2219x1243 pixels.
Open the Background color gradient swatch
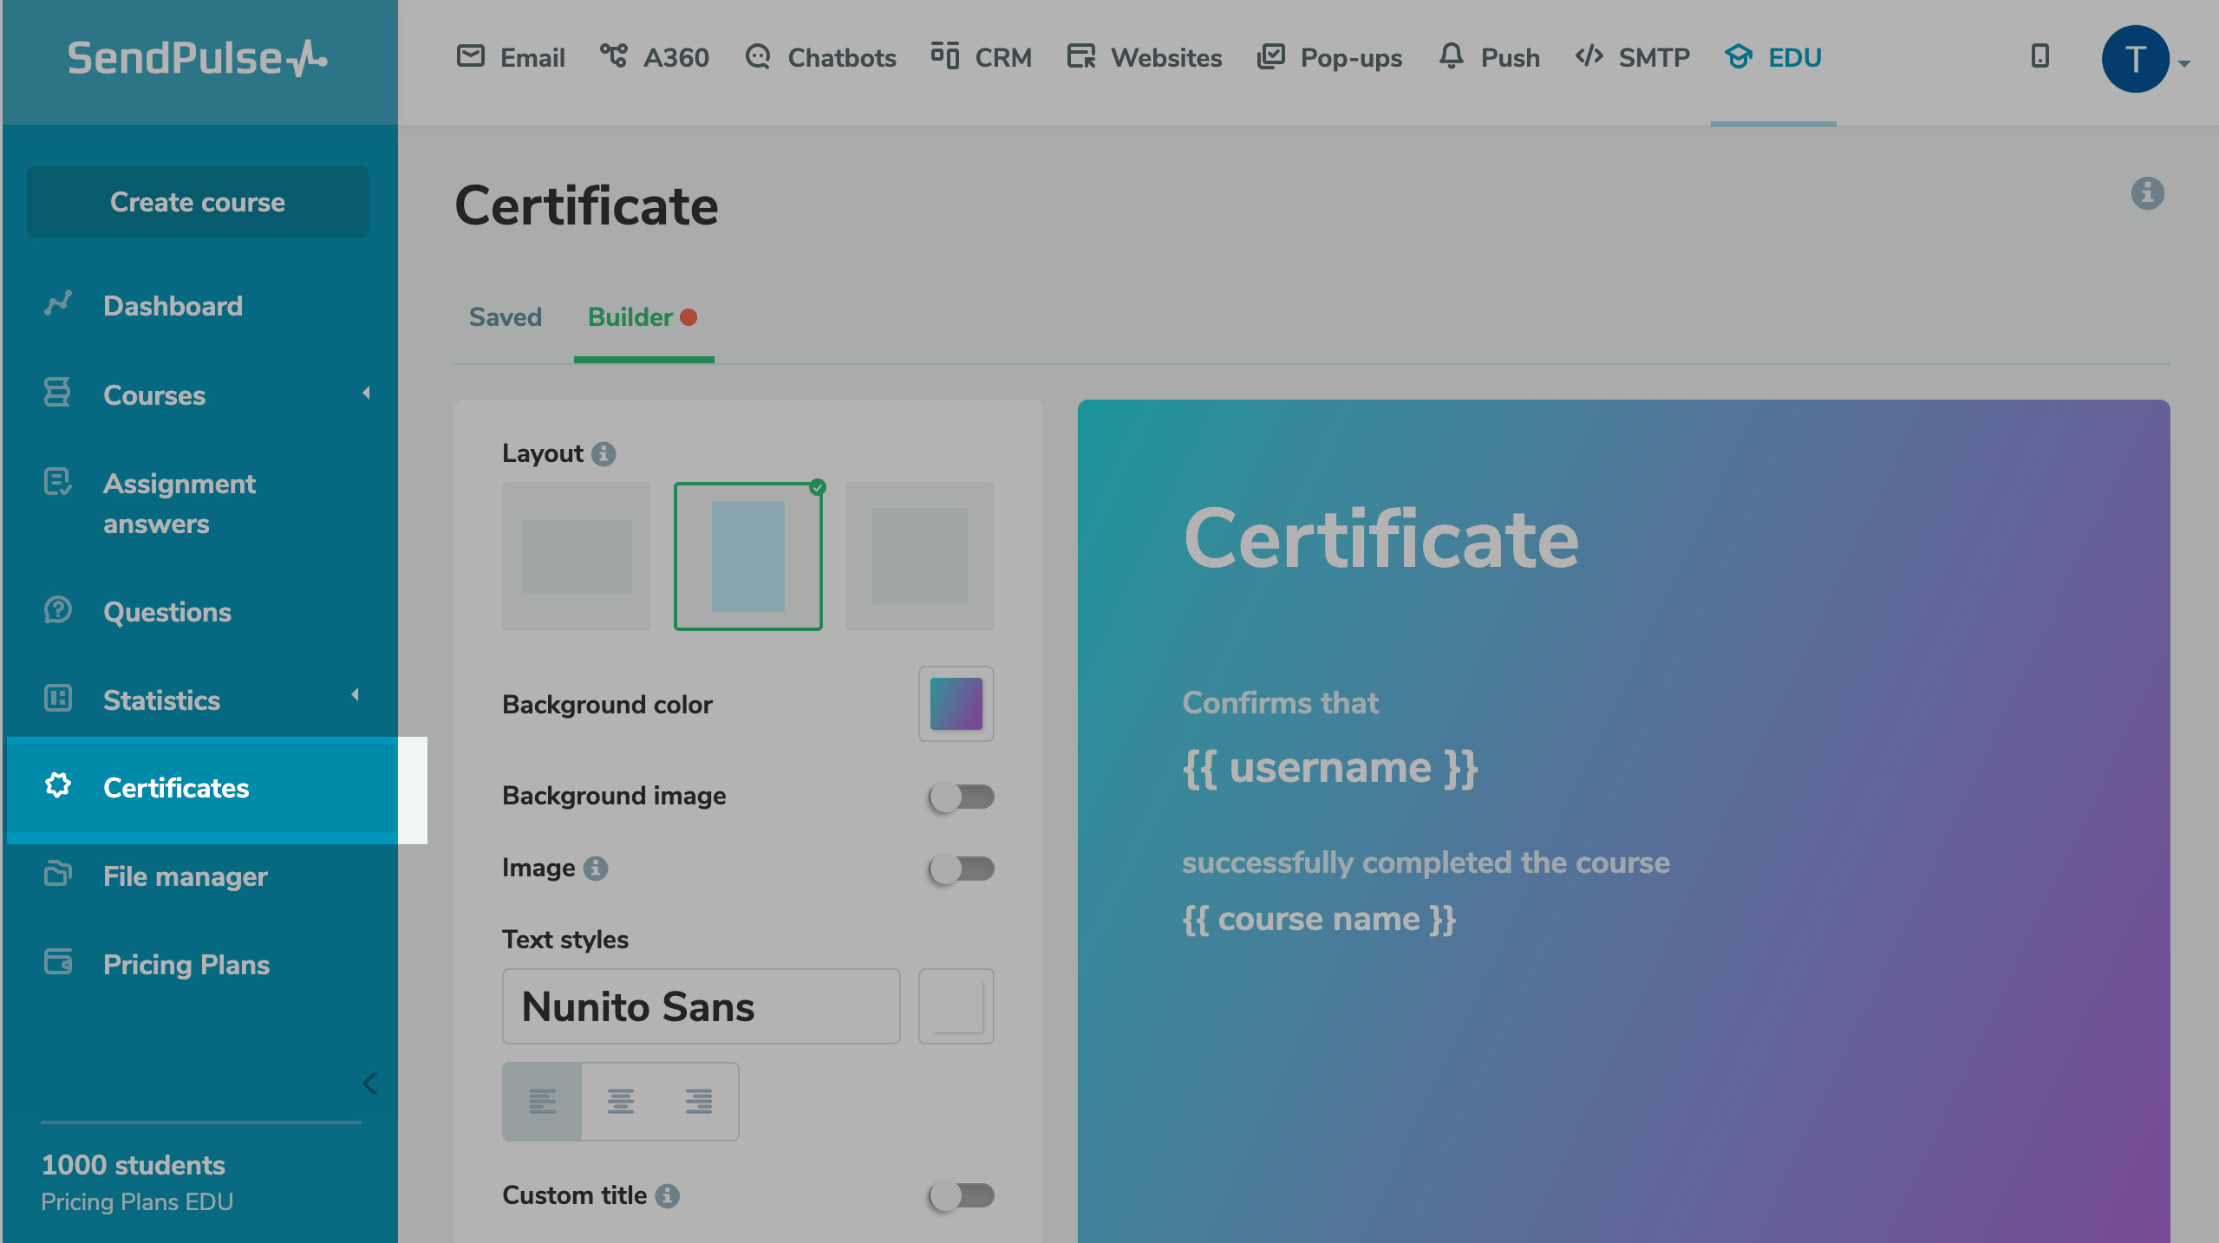click(956, 704)
